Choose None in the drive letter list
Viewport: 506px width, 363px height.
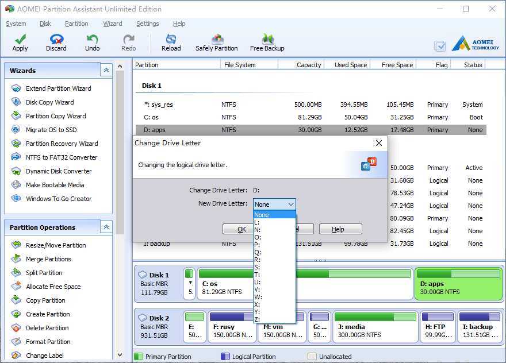coord(274,215)
